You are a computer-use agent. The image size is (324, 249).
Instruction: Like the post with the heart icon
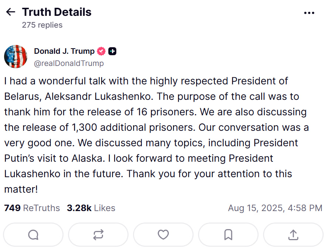point(163,235)
